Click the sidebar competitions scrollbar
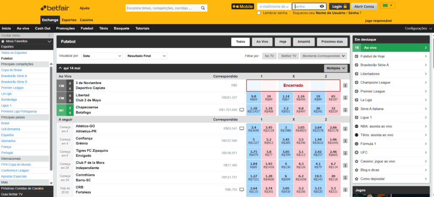This screenshot has height=197, width=434. pyautogui.click(x=51, y=119)
